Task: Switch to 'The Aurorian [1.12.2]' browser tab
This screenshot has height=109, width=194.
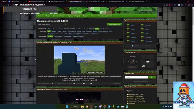Action: click(97, 2)
